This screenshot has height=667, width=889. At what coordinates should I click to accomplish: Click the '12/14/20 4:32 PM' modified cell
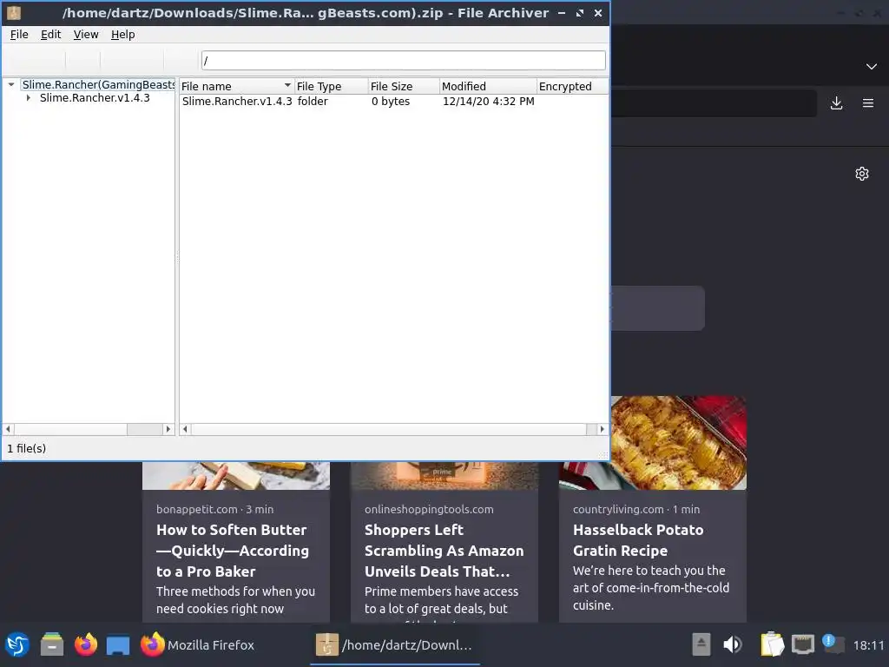tap(489, 102)
